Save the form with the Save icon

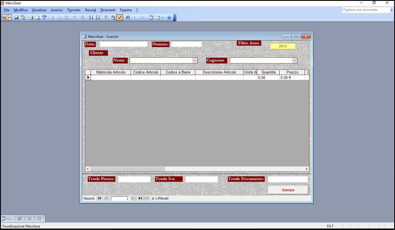click(x=16, y=18)
